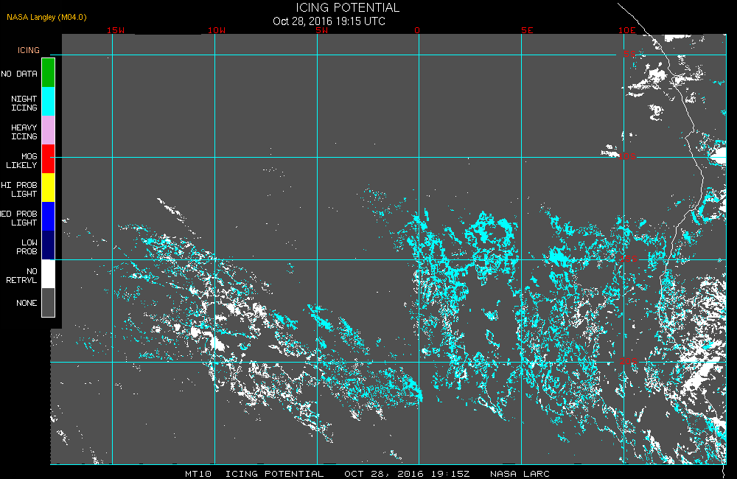Click the 'HEAVY ICING' legend label
Viewport: 737px width, 479px height.
pyautogui.click(x=24, y=132)
